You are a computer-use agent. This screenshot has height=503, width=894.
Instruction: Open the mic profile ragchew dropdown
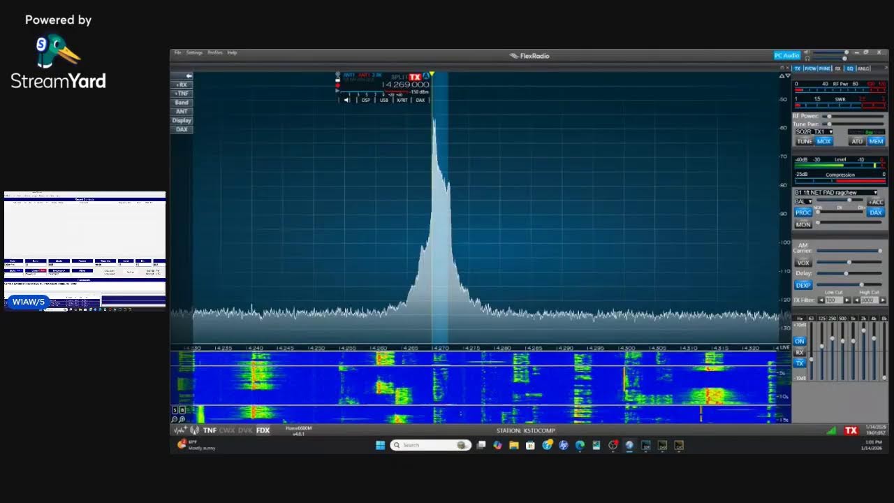[836, 192]
